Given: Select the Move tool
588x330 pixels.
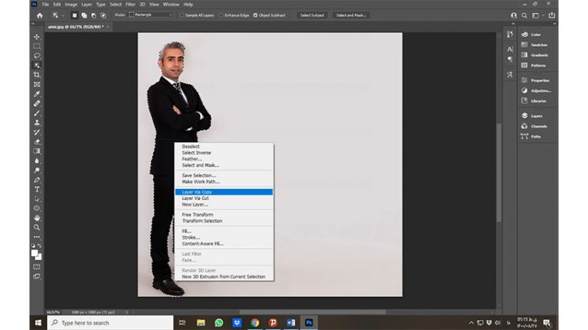Looking at the screenshot, I should (37, 37).
